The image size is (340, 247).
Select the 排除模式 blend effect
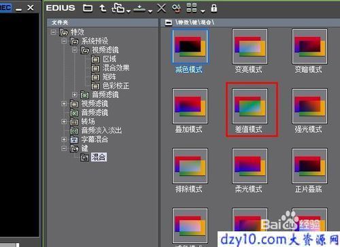click(190, 170)
